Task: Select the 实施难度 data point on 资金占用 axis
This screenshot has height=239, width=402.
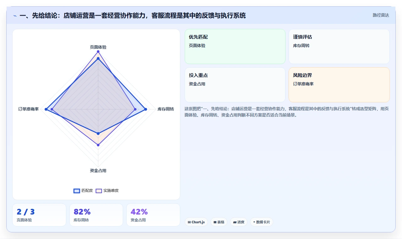Action: pyautogui.click(x=98, y=145)
